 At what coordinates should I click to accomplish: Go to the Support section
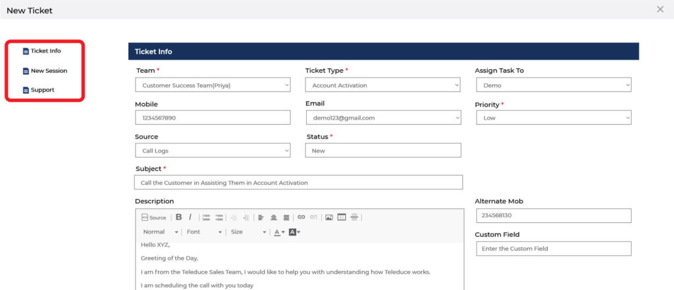[x=42, y=90]
